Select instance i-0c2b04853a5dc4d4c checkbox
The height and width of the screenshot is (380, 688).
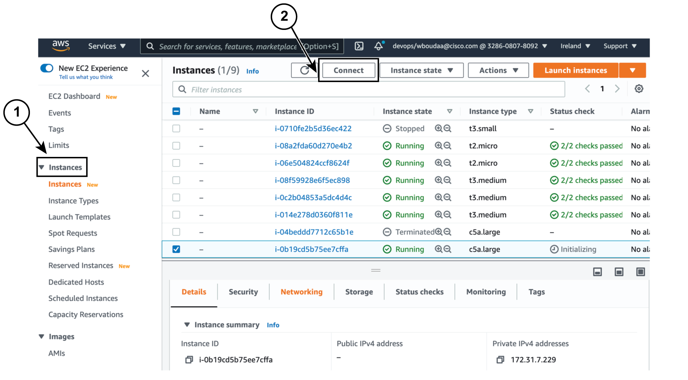[x=176, y=197]
